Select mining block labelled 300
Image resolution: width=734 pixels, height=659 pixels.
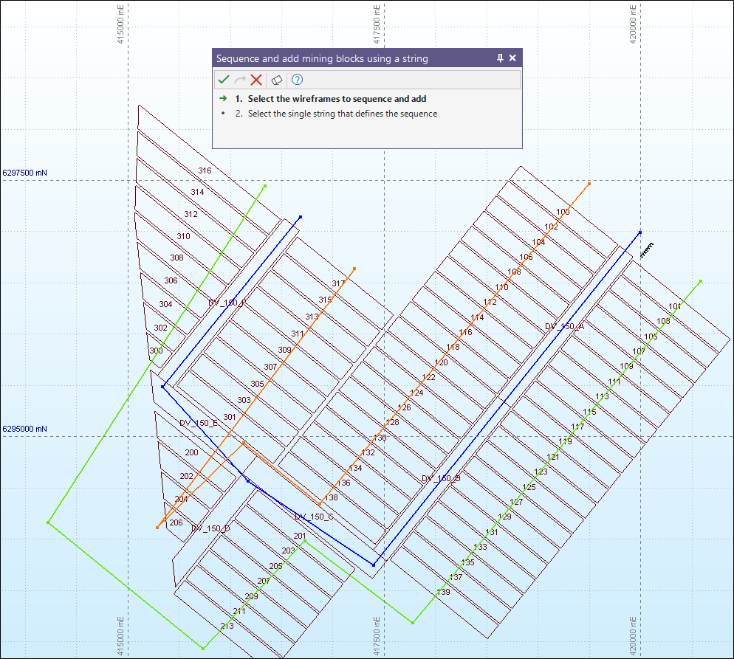pyautogui.click(x=156, y=351)
